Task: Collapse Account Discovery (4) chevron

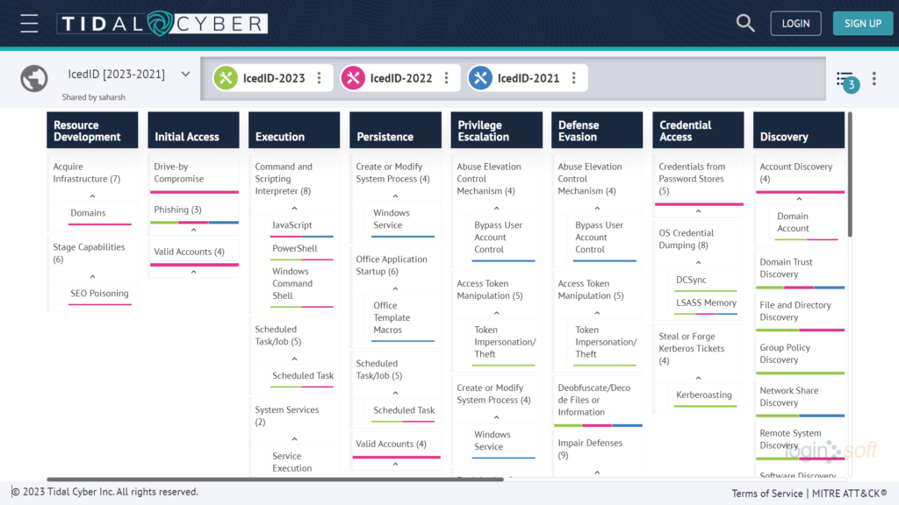Action: pyautogui.click(x=799, y=199)
